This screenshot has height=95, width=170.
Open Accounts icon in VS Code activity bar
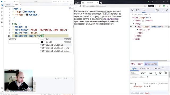pos(2,88)
